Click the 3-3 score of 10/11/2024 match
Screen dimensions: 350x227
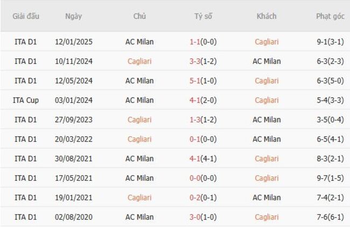(196, 61)
